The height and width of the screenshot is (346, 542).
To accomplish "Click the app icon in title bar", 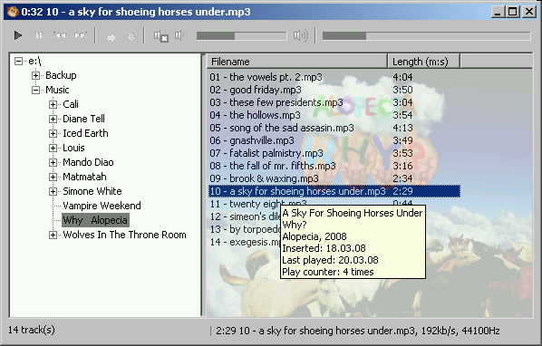I will coord(13,12).
